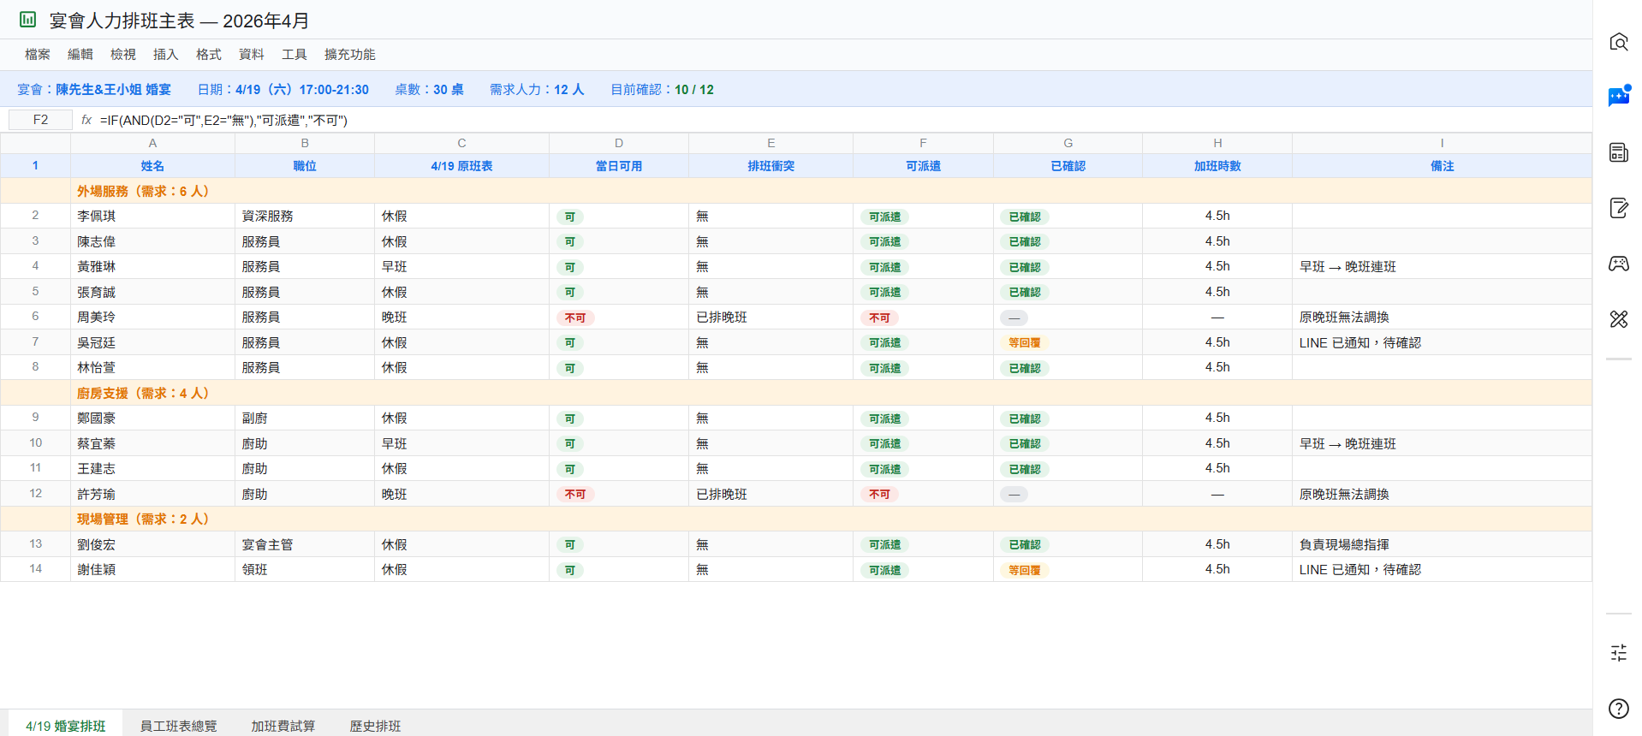The height and width of the screenshot is (736, 1642).
Task: Click the formula bar IF formula
Action: click(223, 120)
